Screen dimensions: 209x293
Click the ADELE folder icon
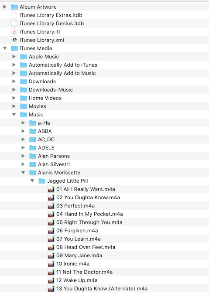tap(33, 148)
